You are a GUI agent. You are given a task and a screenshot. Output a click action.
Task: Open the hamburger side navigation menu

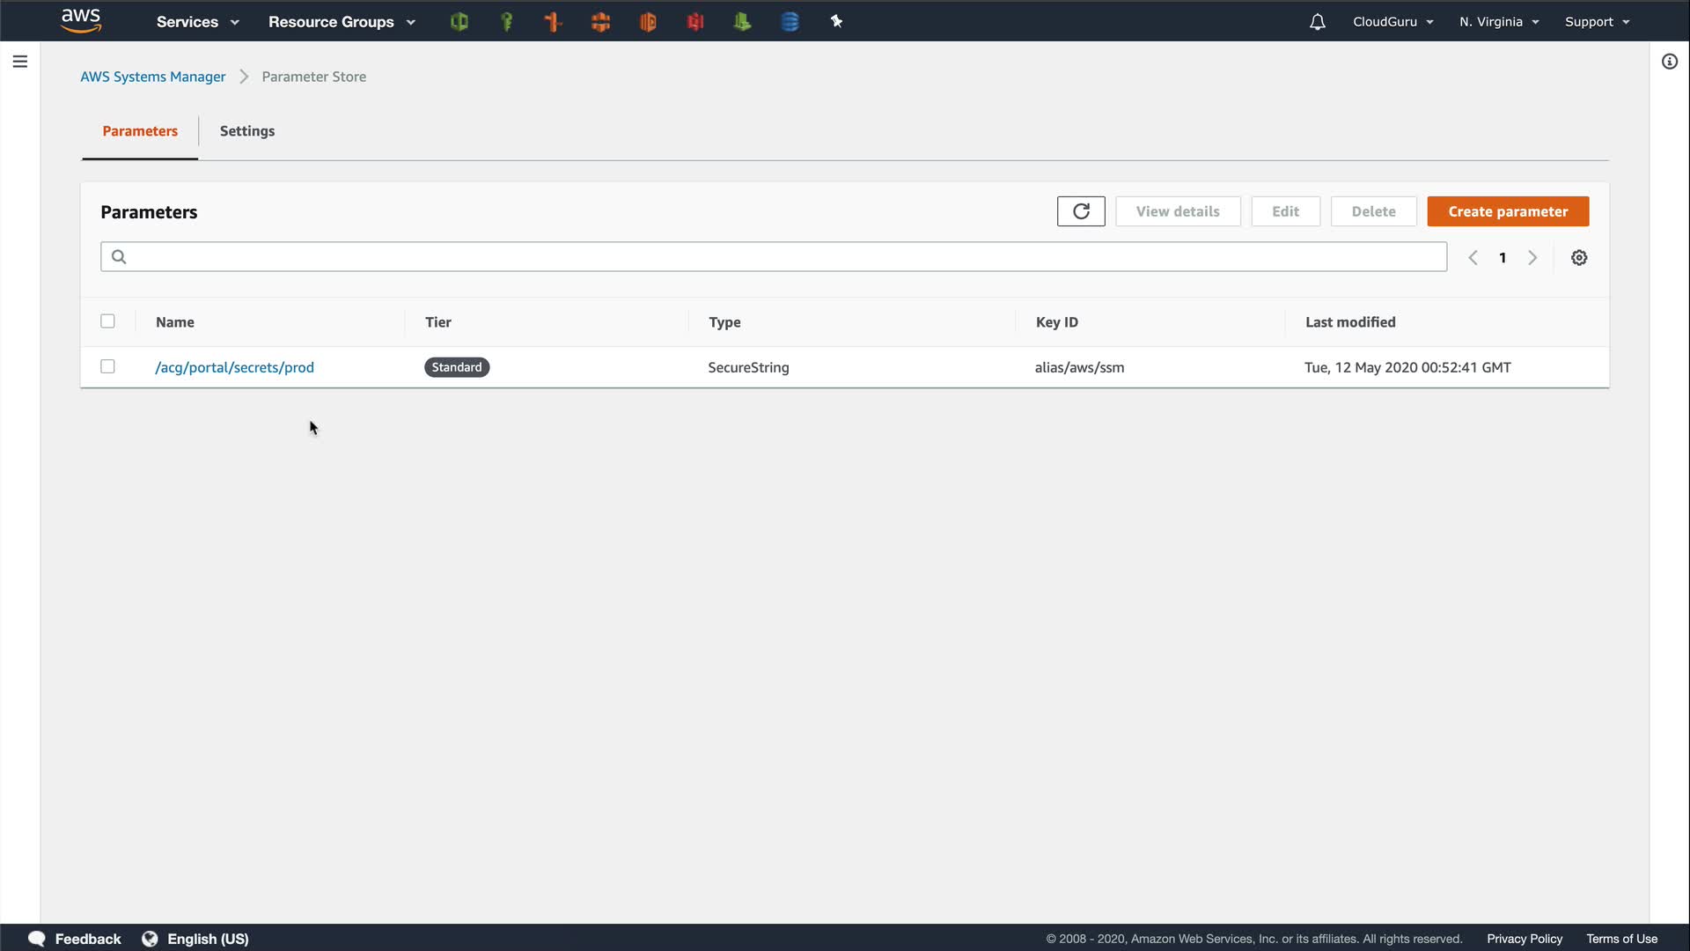pyautogui.click(x=20, y=62)
